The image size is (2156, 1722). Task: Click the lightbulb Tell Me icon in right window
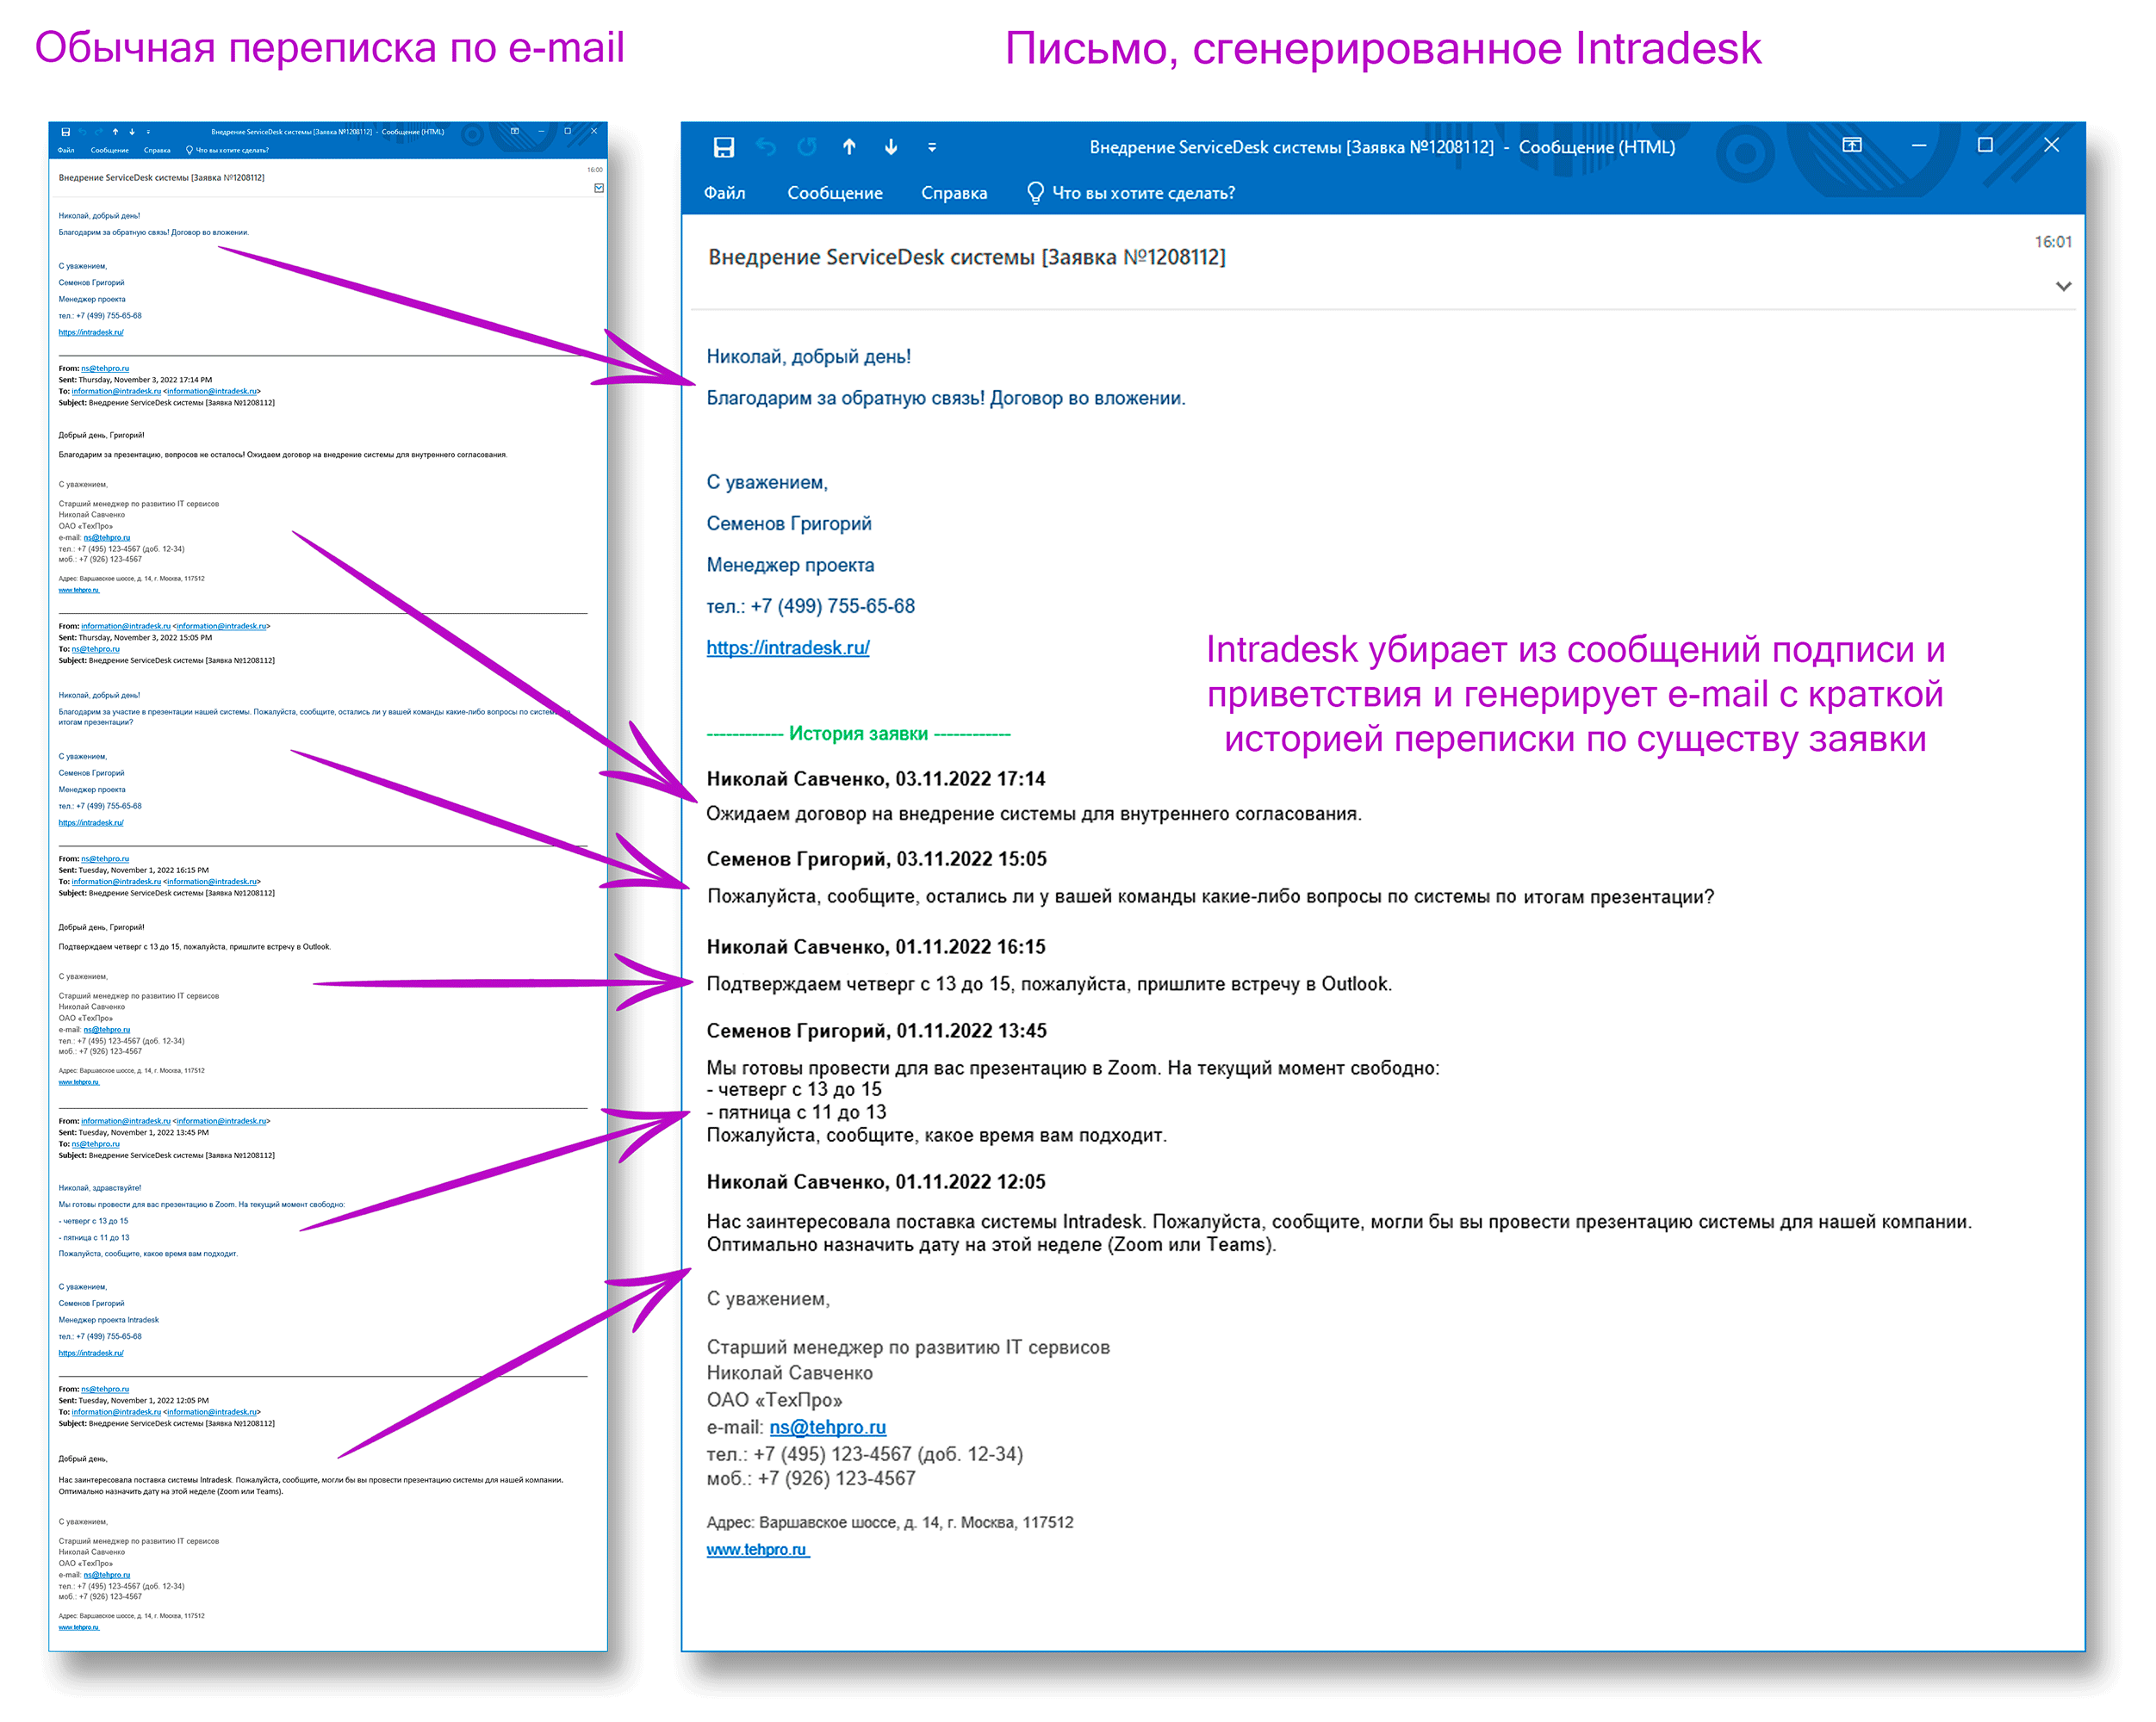(1035, 193)
